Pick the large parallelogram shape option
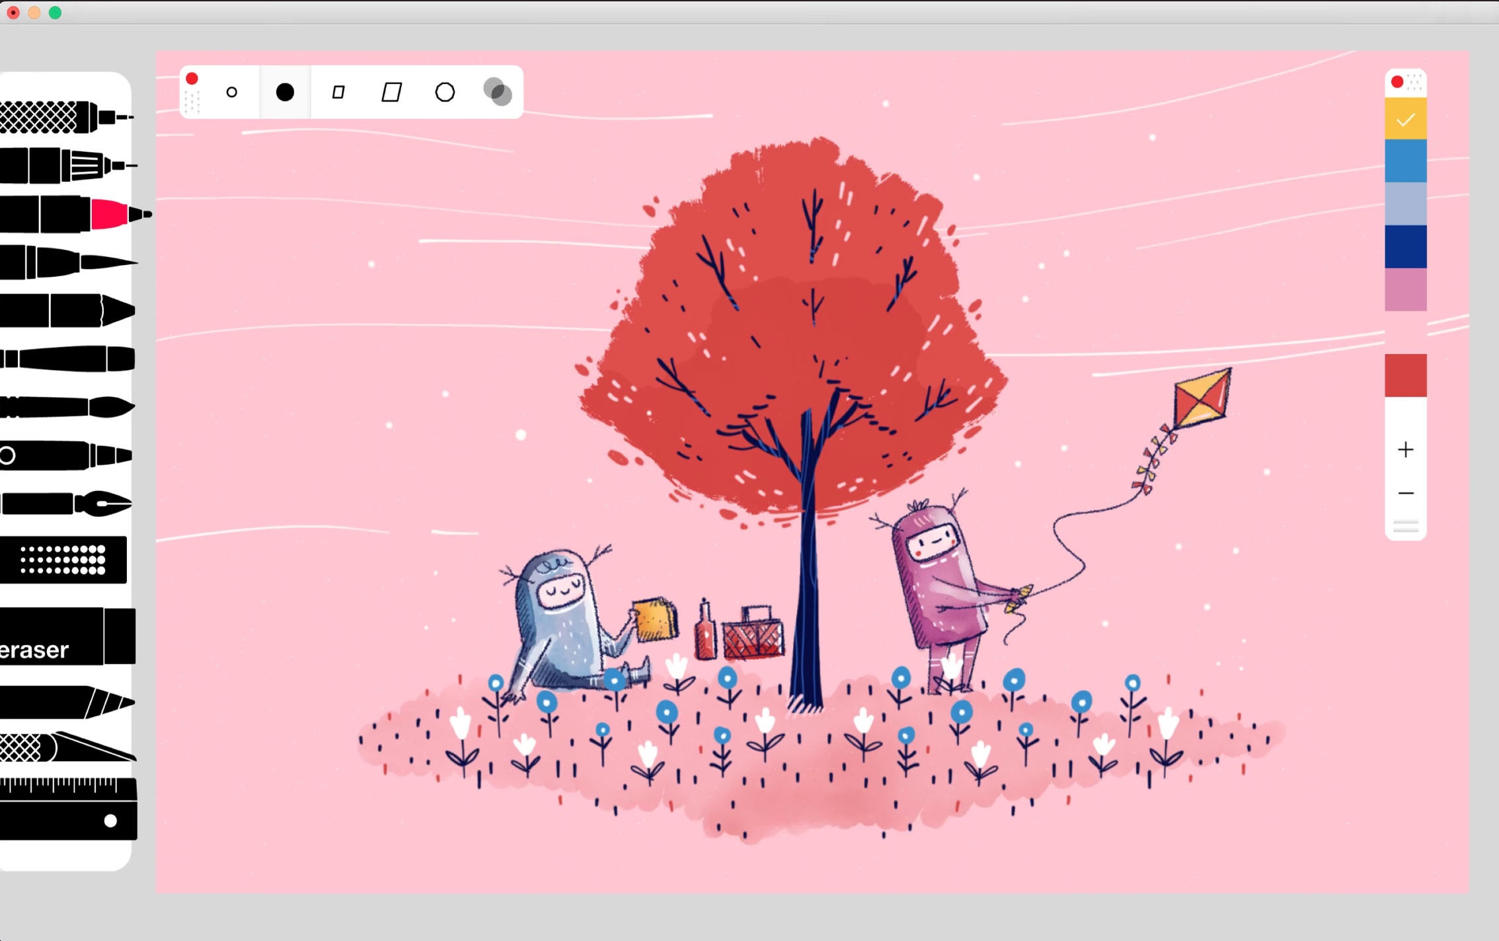 [x=392, y=93]
